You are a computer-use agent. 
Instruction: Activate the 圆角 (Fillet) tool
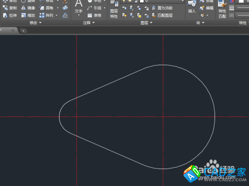click(46, 8)
